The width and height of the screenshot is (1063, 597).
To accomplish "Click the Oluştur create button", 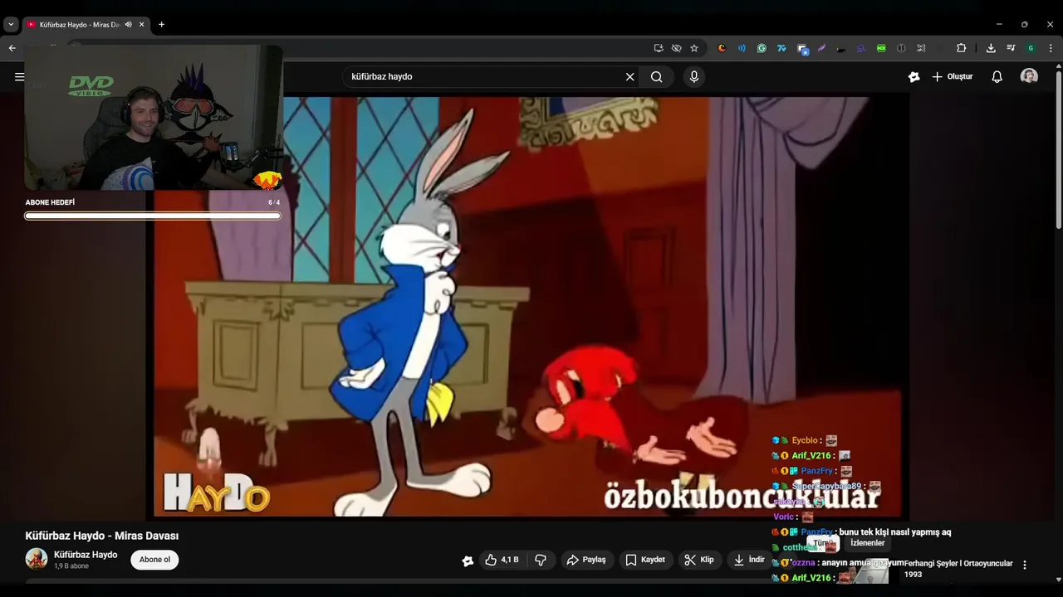I will (952, 77).
